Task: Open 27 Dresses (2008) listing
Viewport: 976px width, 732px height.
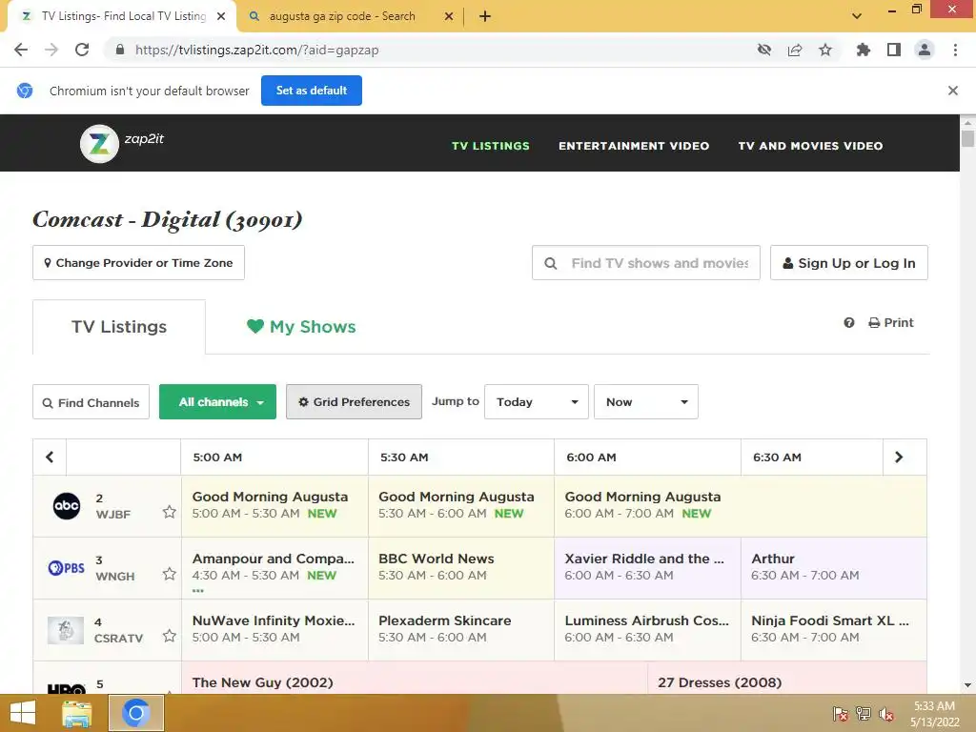Action: click(786, 679)
